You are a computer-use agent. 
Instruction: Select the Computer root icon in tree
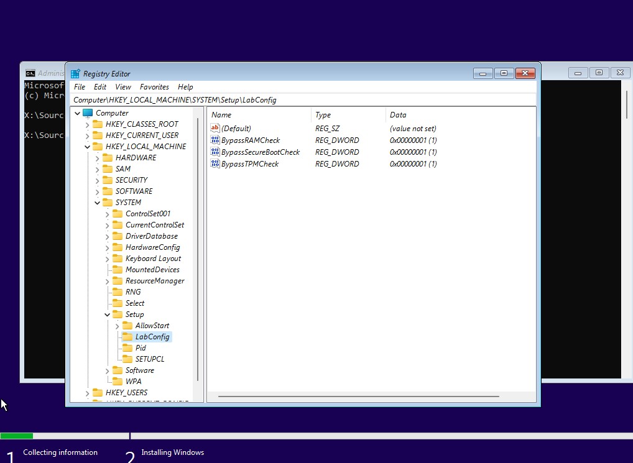click(x=88, y=113)
